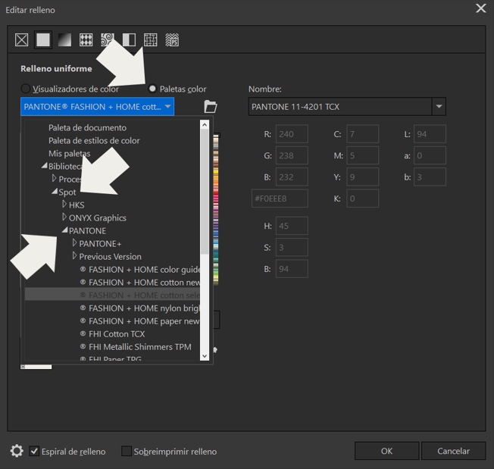The image size is (494, 469).
Task: Click the L value field 94
Action: [x=430, y=134]
